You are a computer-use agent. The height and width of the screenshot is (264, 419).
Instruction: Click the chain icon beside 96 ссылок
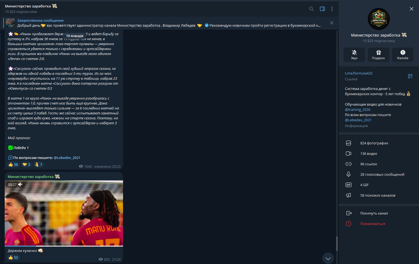(x=348, y=164)
